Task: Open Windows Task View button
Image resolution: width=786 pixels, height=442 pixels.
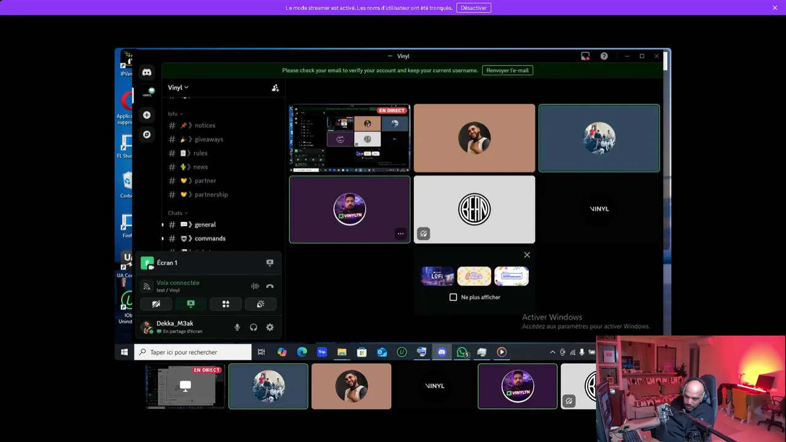Action: click(261, 352)
